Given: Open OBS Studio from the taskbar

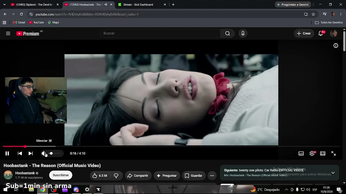Looking at the screenshot, I should point(54,190).
